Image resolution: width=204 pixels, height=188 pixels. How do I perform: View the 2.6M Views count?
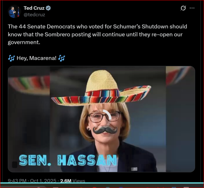[x=73, y=181]
